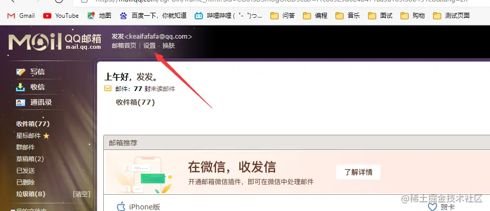The width and height of the screenshot is (490, 211).
Task: Click the heart icon beside 贺卡
Action: coord(433,206)
